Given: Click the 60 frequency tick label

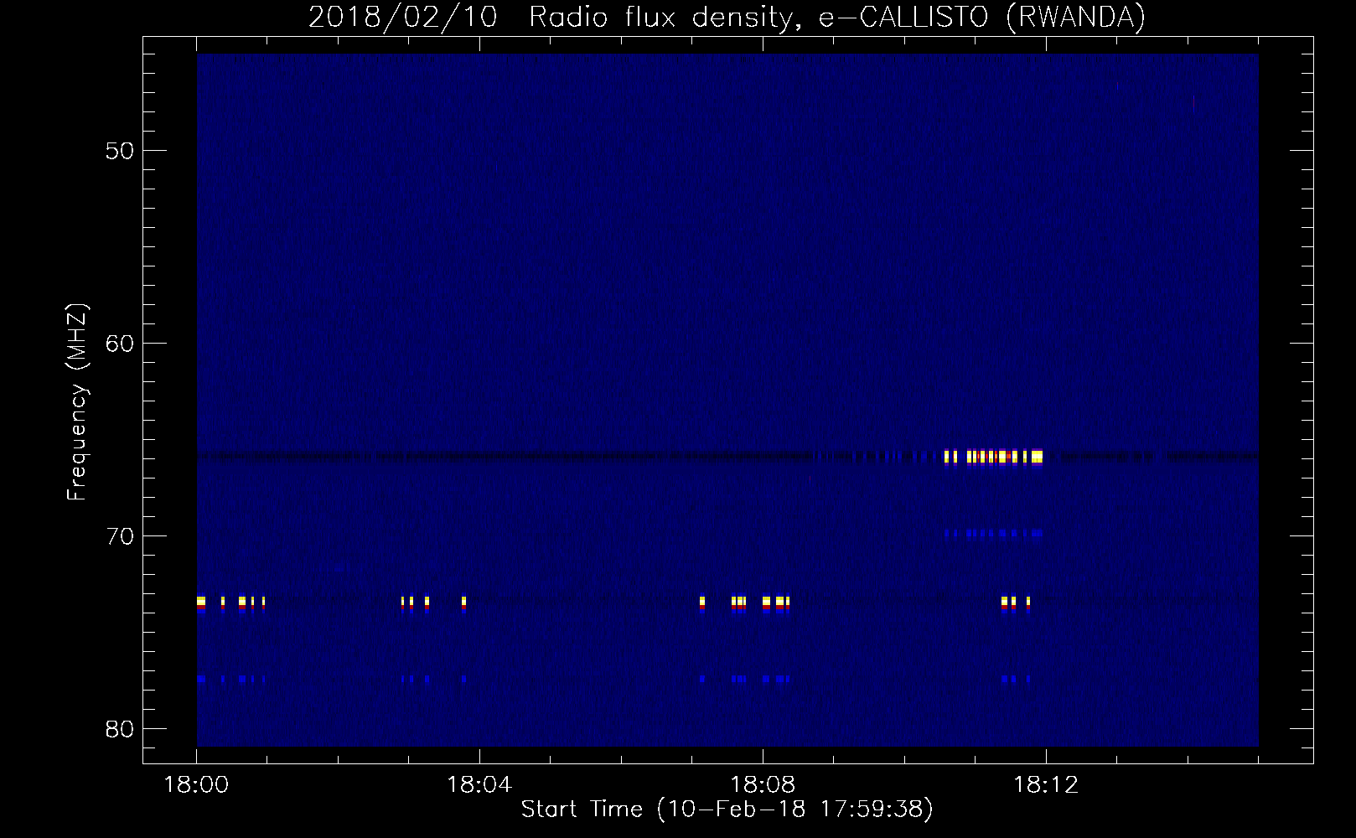Looking at the screenshot, I should tap(120, 344).
